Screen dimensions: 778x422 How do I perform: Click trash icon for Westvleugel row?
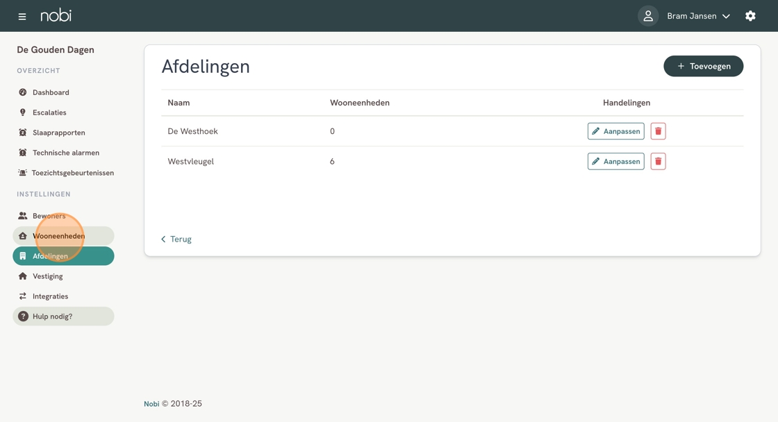click(x=658, y=161)
